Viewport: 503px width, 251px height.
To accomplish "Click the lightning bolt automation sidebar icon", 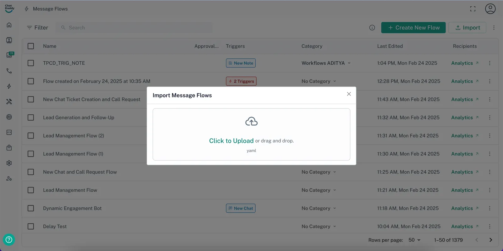I will [9, 86].
